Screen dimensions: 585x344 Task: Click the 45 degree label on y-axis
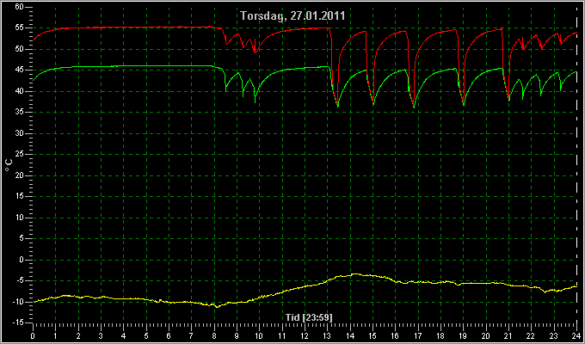tap(20, 70)
